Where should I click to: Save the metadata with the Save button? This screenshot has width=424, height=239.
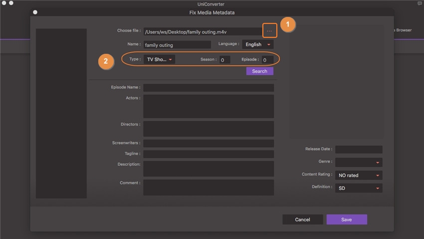347,219
